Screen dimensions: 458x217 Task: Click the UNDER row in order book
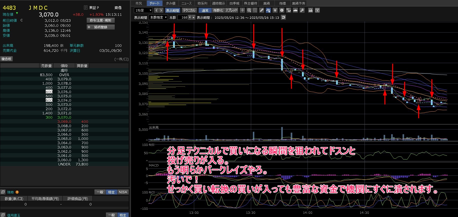[x=64, y=164]
